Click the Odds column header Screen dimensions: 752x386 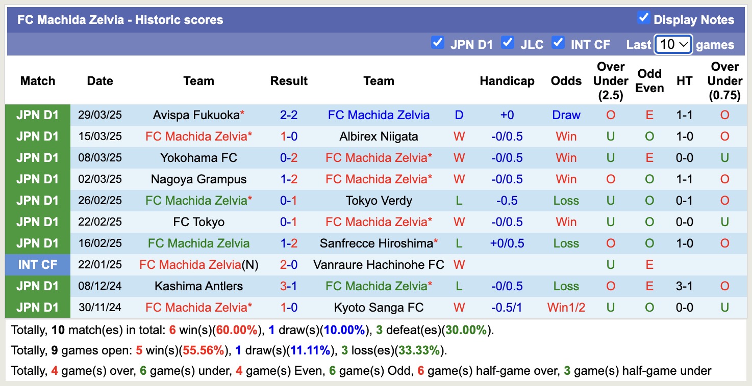(566, 80)
